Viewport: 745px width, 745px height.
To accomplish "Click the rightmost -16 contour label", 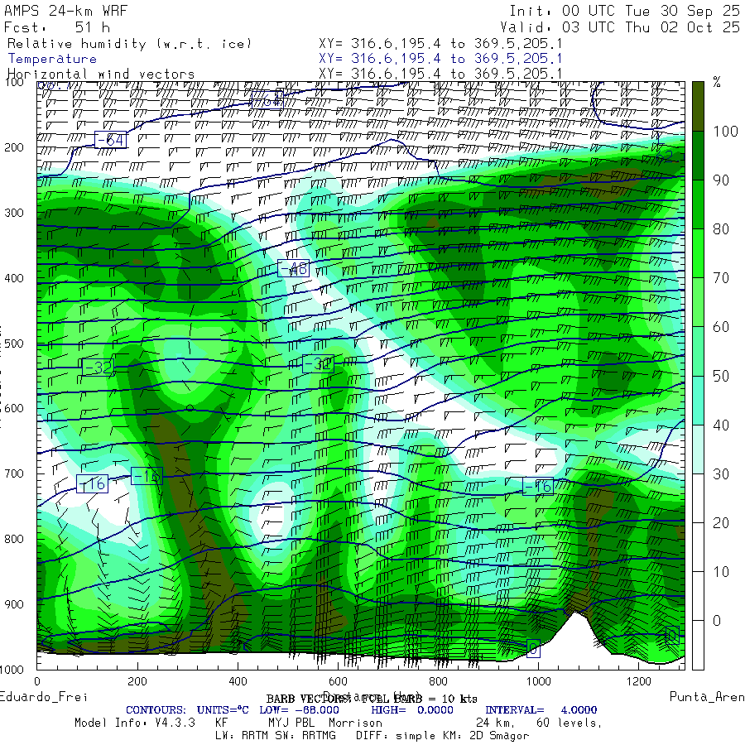I will pyautogui.click(x=536, y=487).
